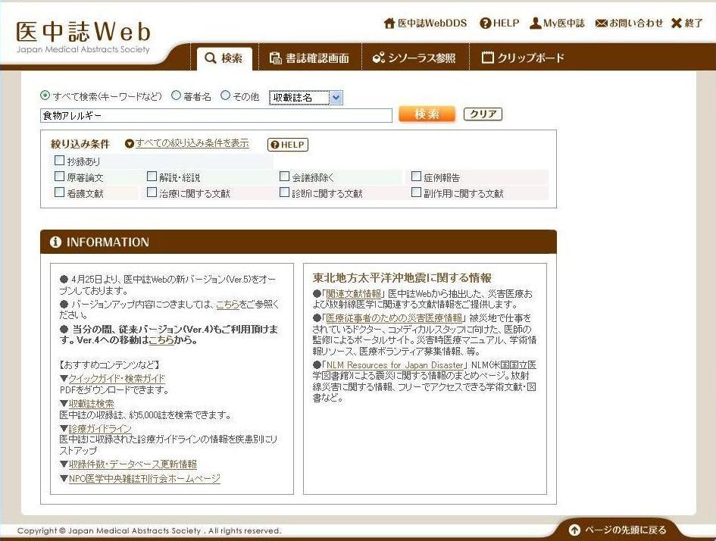The image size is (716, 541).
Task: Click the My医中誌 text link
Action: 564,23
